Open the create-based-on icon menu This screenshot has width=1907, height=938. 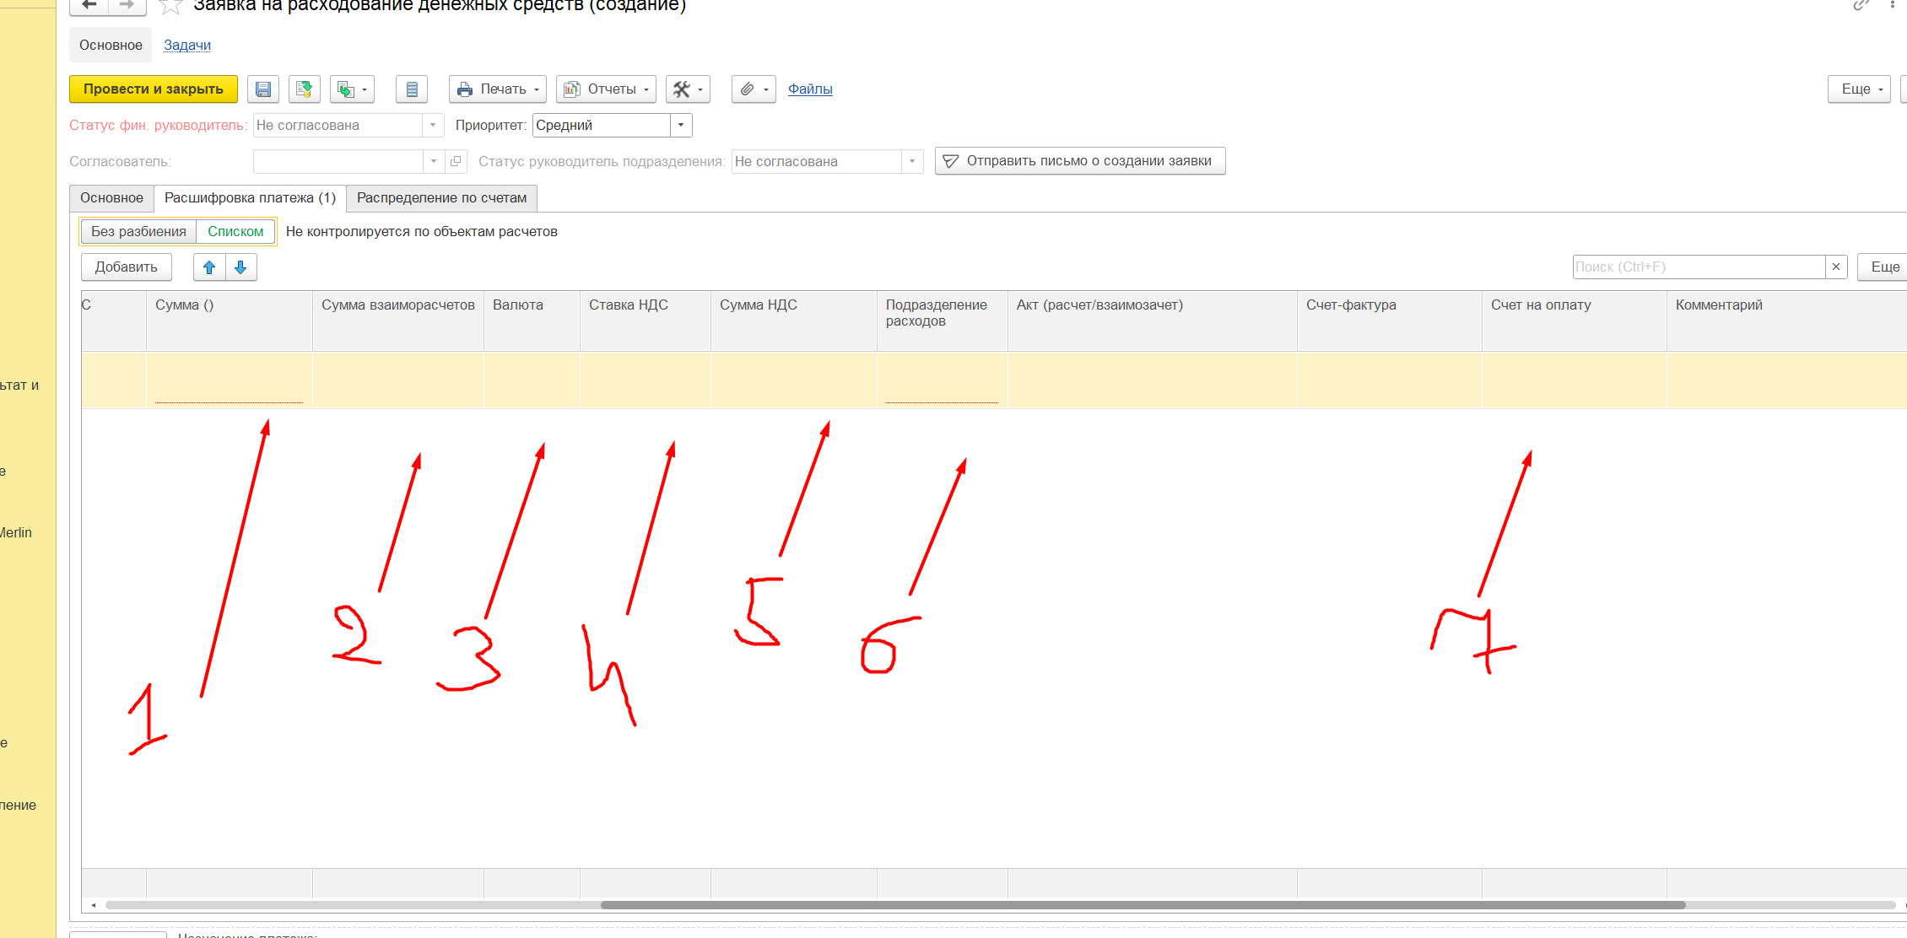tap(352, 89)
